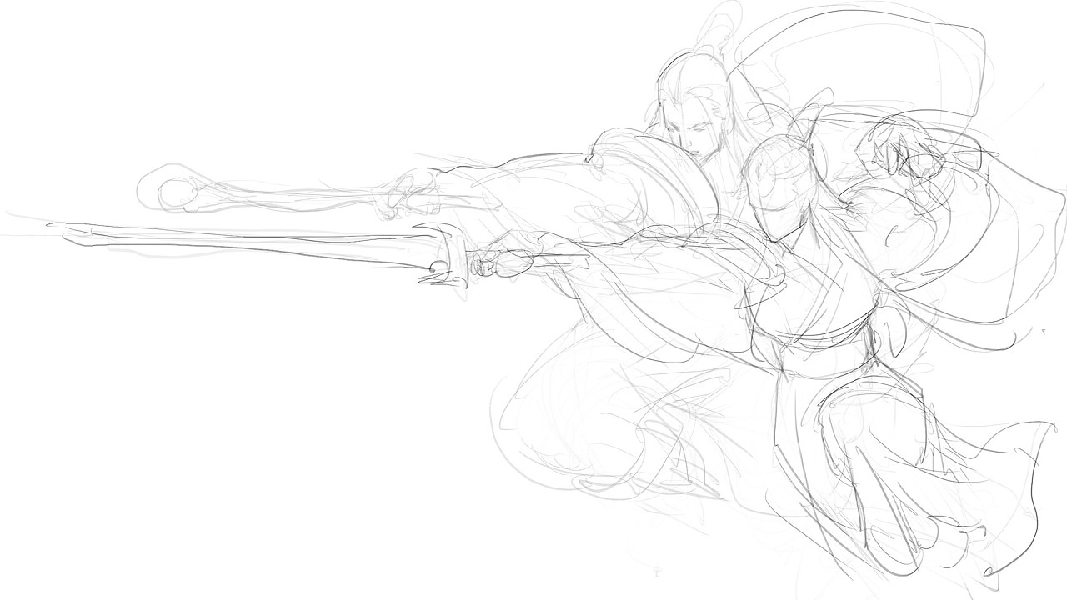Click the middle of the lower sword blade
The image size is (1067, 600).
point(250,239)
